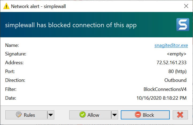The image size is (193, 125).
Task: Click the yellow warning triangle icon
Action: point(6,6)
